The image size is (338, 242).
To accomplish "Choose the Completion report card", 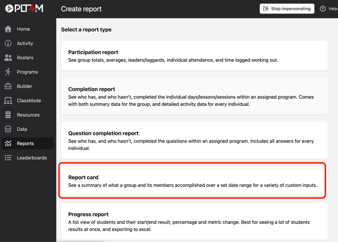I will 194,96.
